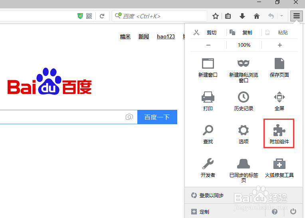Screen dimensions: 305x218
Task: Reset zoom via the 100% button
Action: pyautogui.click(x=244, y=45)
